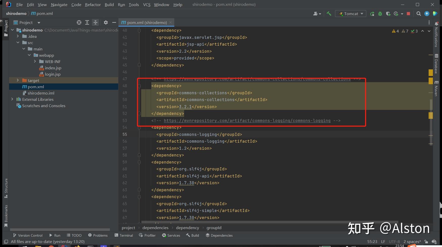Screen dimensions: 442x247
Task: Click the commons-logging mvnrepository link
Action: [247, 120]
